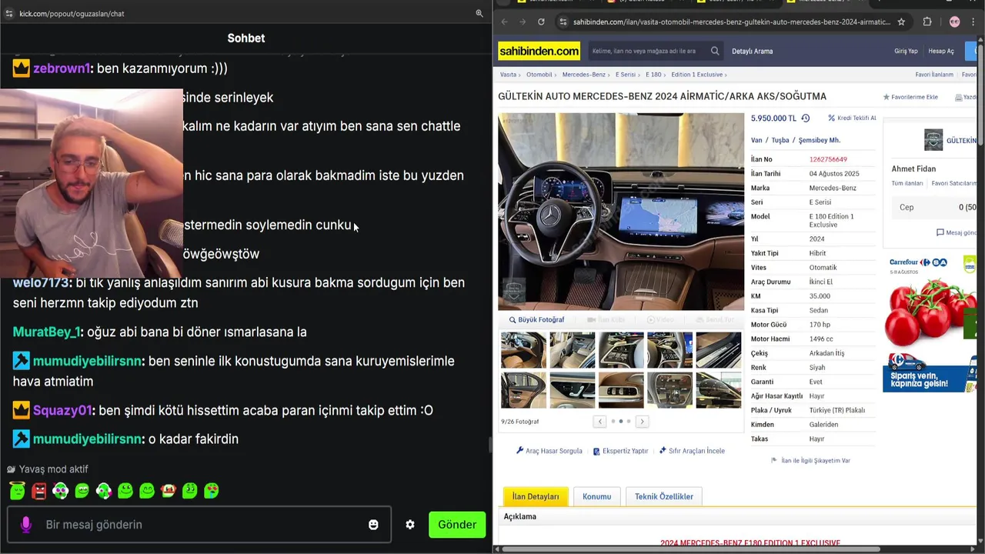Click the Bir mesaj gönderin input field
The height and width of the screenshot is (554, 985).
click(199, 525)
